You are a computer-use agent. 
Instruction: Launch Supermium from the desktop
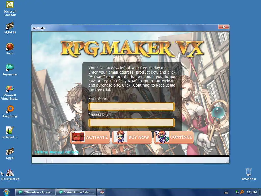coord(10,70)
